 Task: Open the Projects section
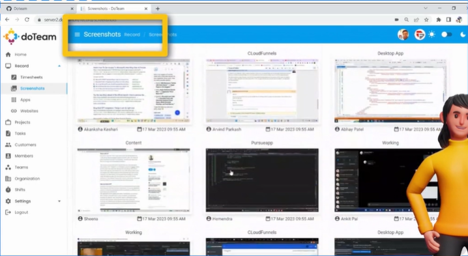point(22,122)
